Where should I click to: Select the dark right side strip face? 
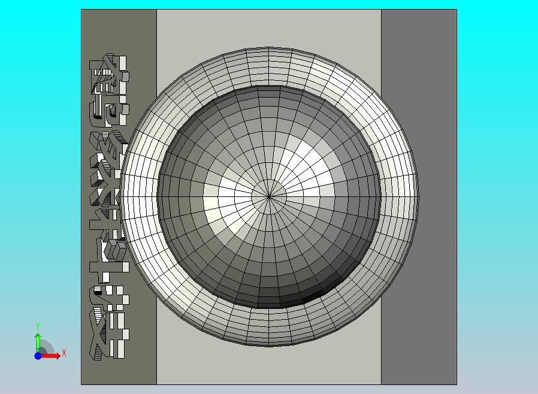419,197
